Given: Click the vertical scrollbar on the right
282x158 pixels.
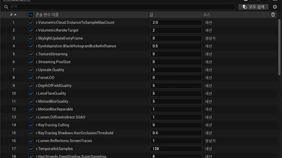Looking at the screenshot, I should pyautogui.click(x=279, y=47).
